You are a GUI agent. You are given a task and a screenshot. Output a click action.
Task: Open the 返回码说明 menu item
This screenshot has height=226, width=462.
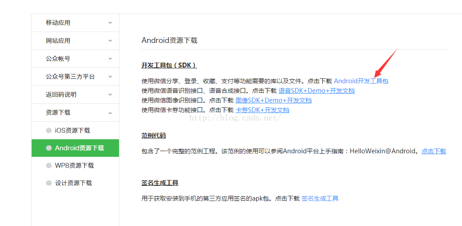point(76,95)
